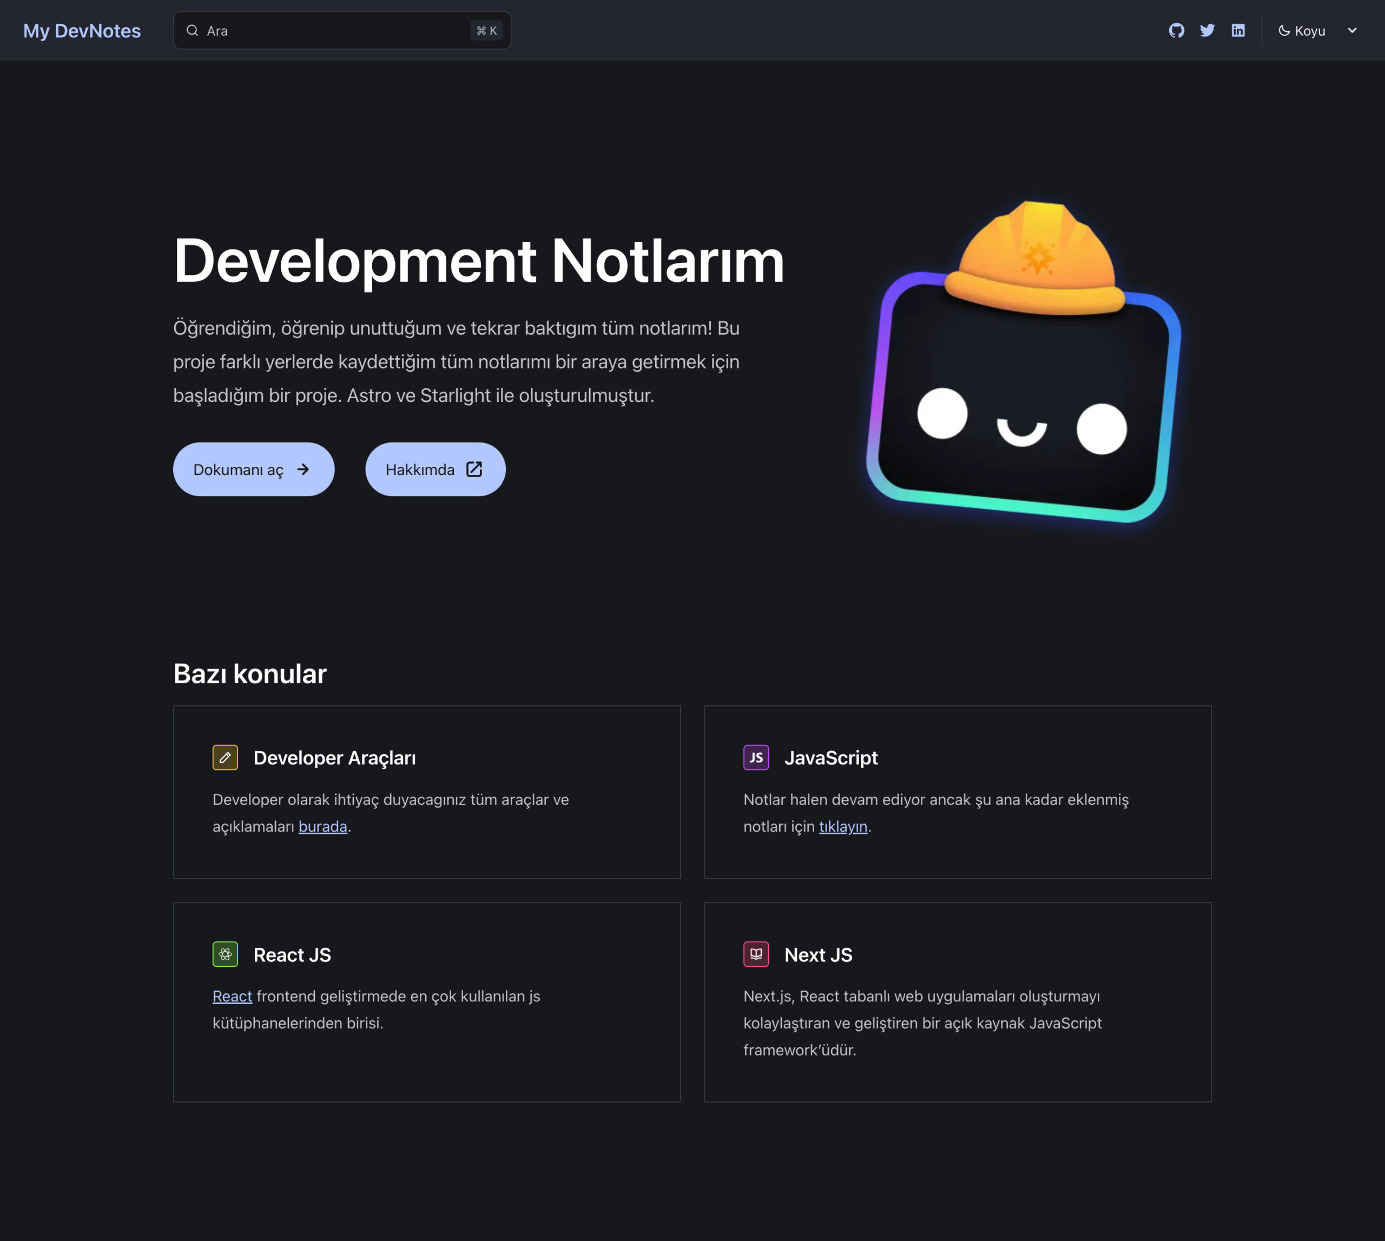Viewport: 1385px width, 1241px height.
Task: Click the React JS card title
Action: coord(292,955)
